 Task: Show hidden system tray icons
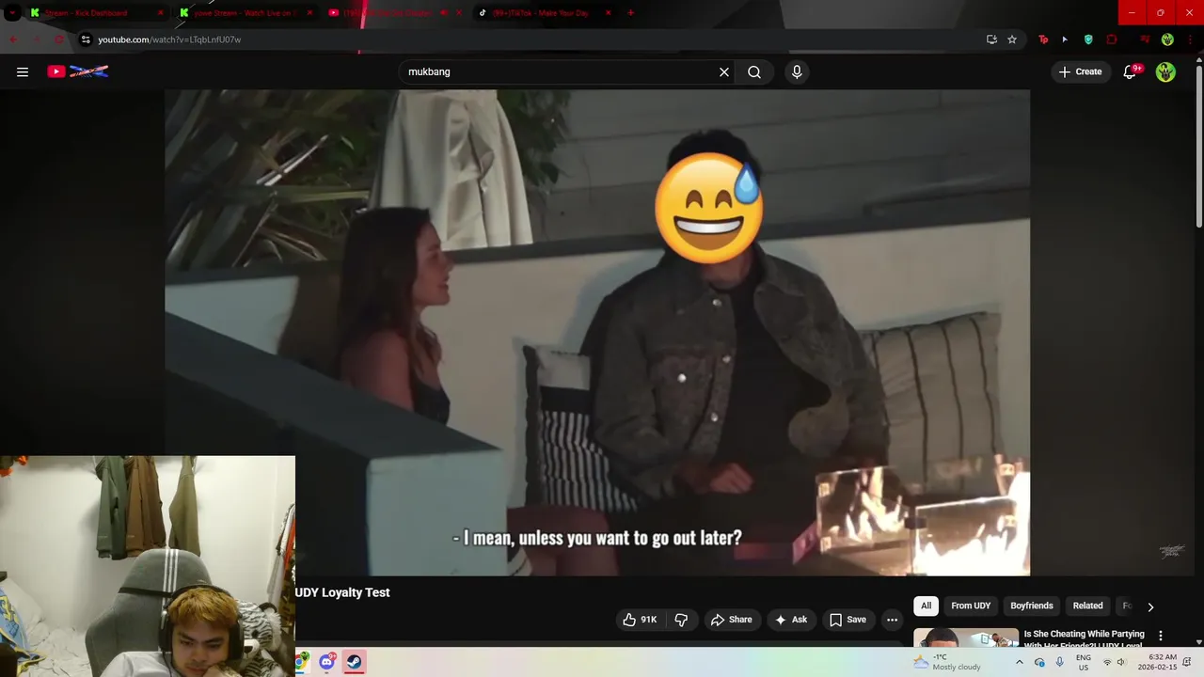coord(1020,662)
